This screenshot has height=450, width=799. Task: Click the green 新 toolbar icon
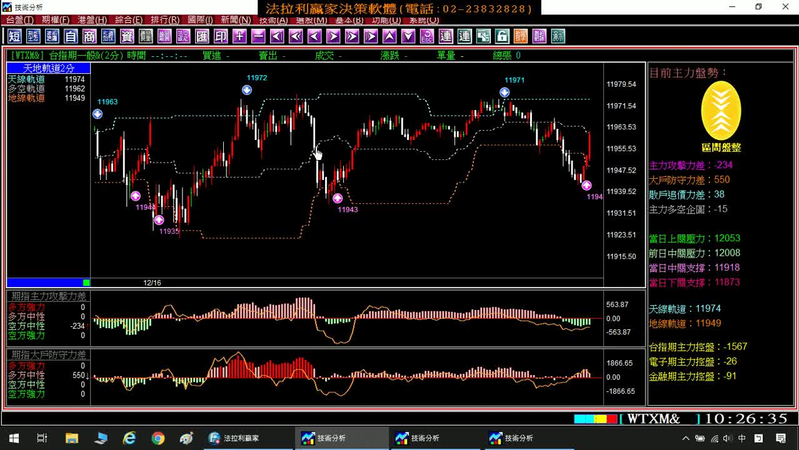[x=558, y=36]
